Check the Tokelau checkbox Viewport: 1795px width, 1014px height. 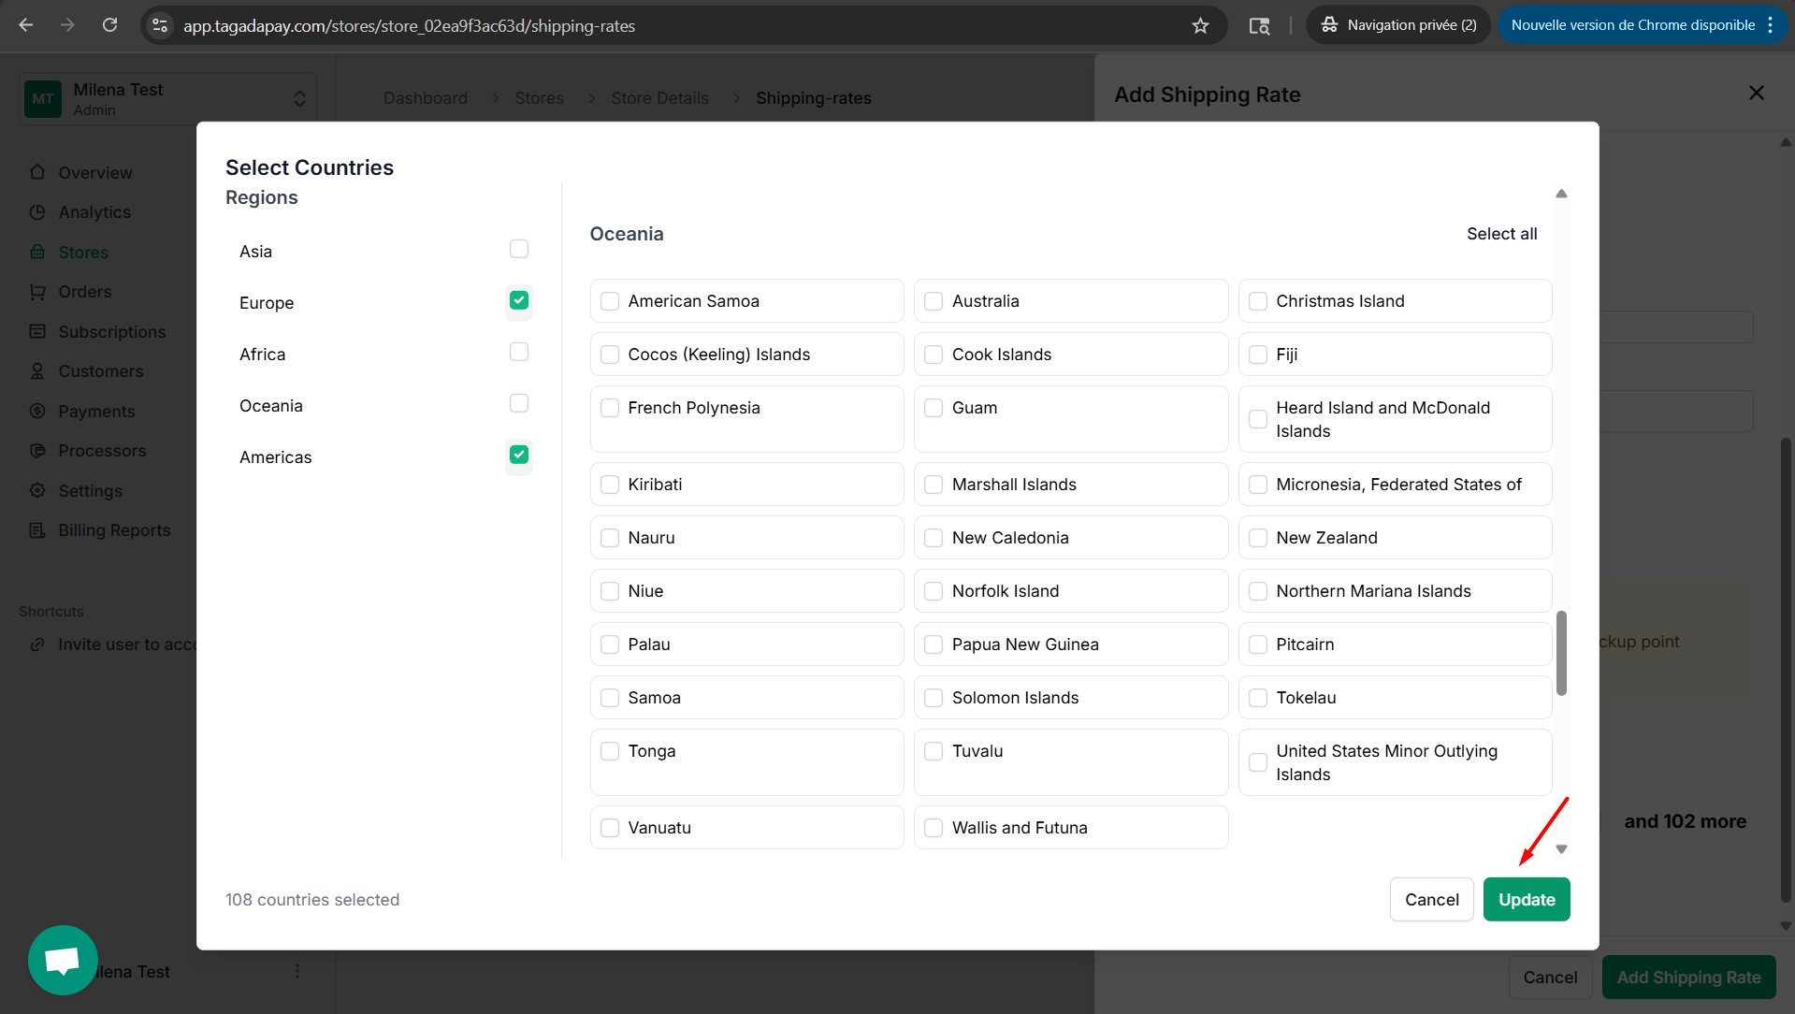pyautogui.click(x=1258, y=698)
